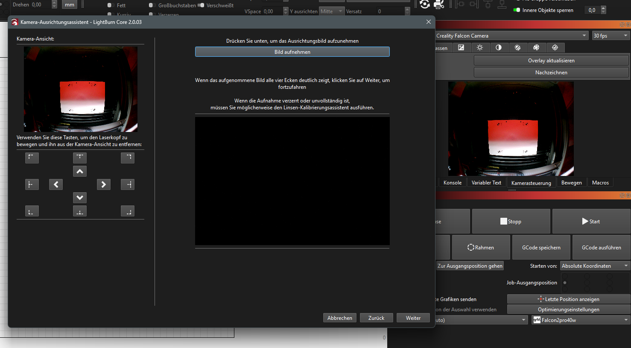Open the camera contrast half-circle icon
Viewport: 631px width, 348px height.
[x=499, y=47]
